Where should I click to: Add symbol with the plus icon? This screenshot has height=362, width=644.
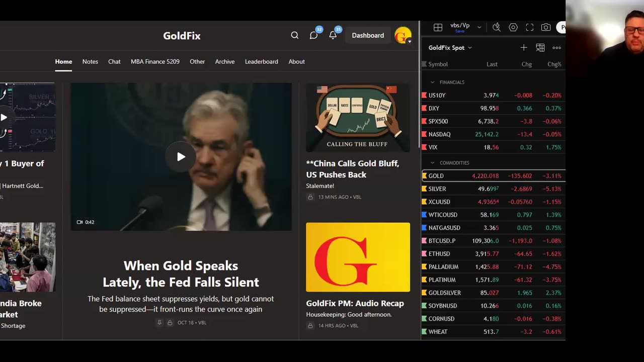pos(524,48)
